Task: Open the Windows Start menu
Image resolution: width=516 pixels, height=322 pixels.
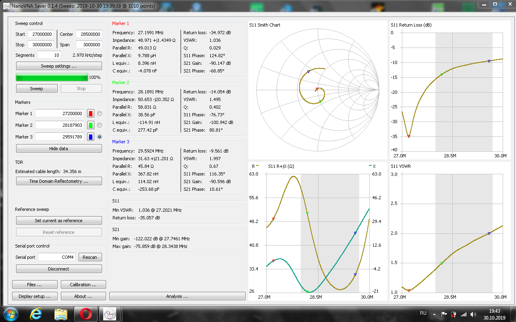Action: coord(10,314)
